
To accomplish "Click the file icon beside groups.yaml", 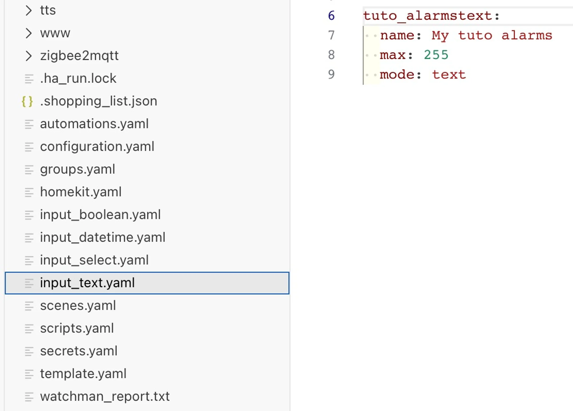I will pyautogui.click(x=29, y=170).
